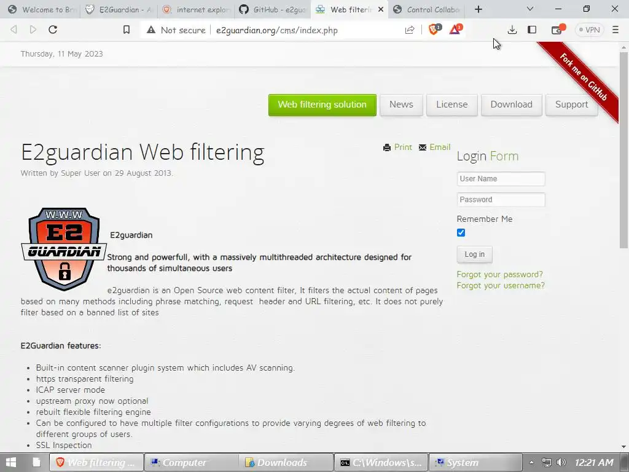This screenshot has height=472, width=629.
Task: Show hidden tray icons arrow
Action: coord(531,462)
